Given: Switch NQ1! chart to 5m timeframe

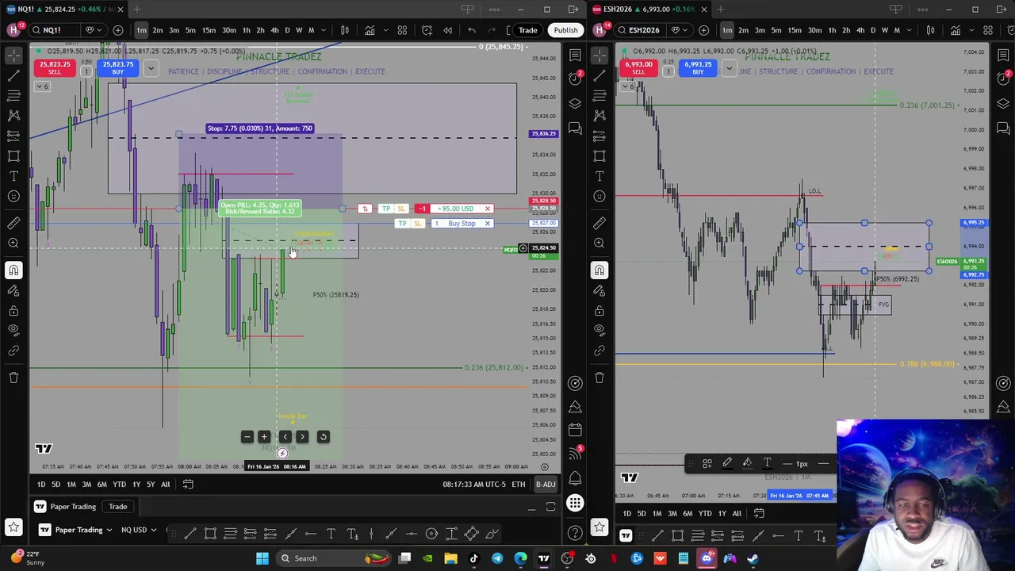Looking at the screenshot, I should point(190,30).
